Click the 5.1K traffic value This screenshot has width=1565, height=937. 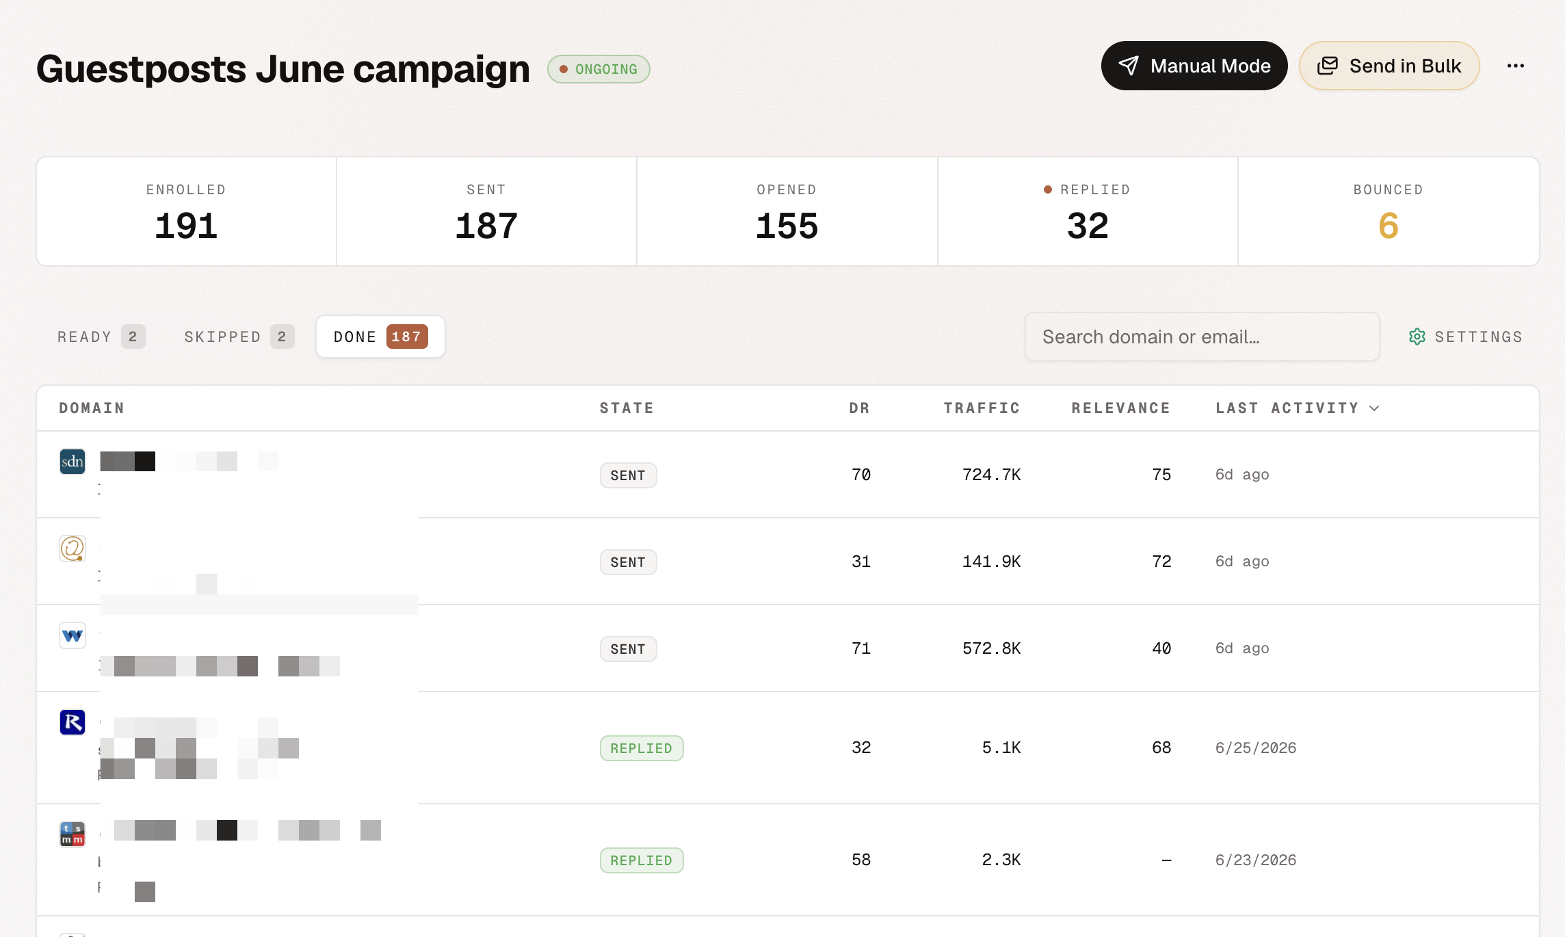pyautogui.click(x=1001, y=748)
